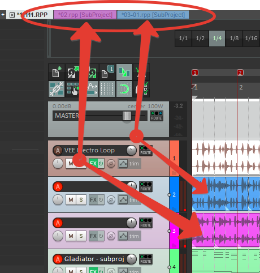
Task: Mute track 2
Action: (x=71, y=200)
